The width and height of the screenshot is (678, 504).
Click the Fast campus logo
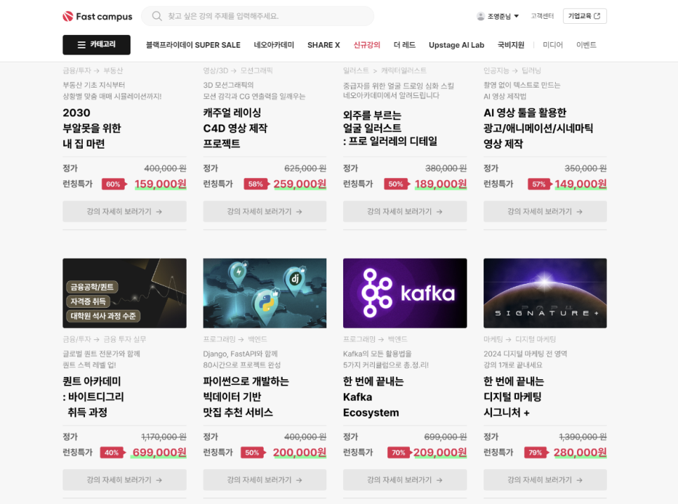click(x=98, y=16)
